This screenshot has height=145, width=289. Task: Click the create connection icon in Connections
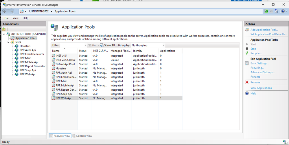4,29
